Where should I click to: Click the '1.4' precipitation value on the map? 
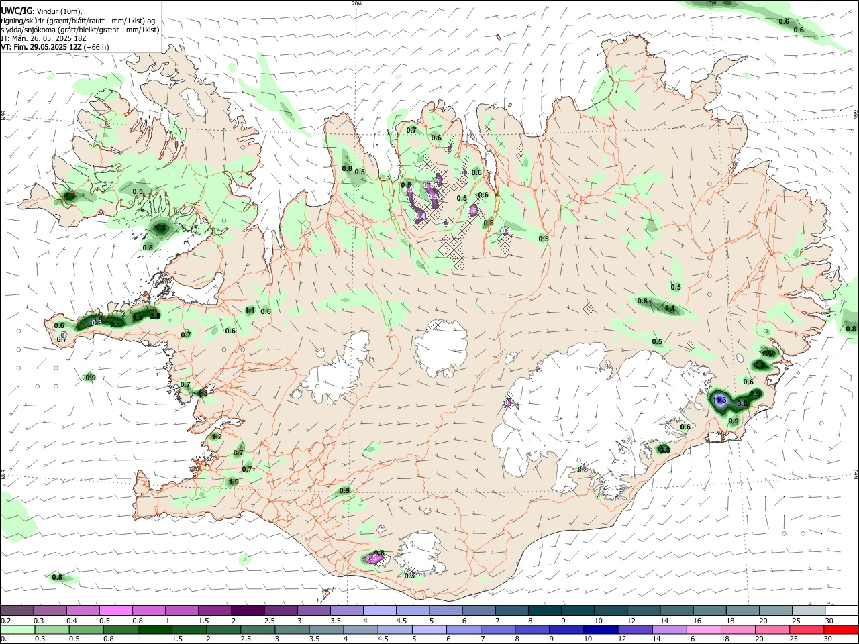(x=669, y=309)
